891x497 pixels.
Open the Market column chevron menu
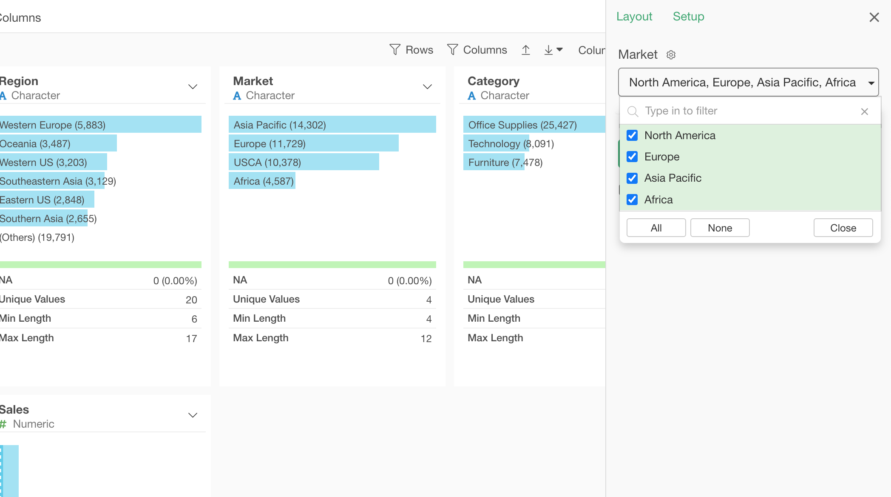point(427,87)
